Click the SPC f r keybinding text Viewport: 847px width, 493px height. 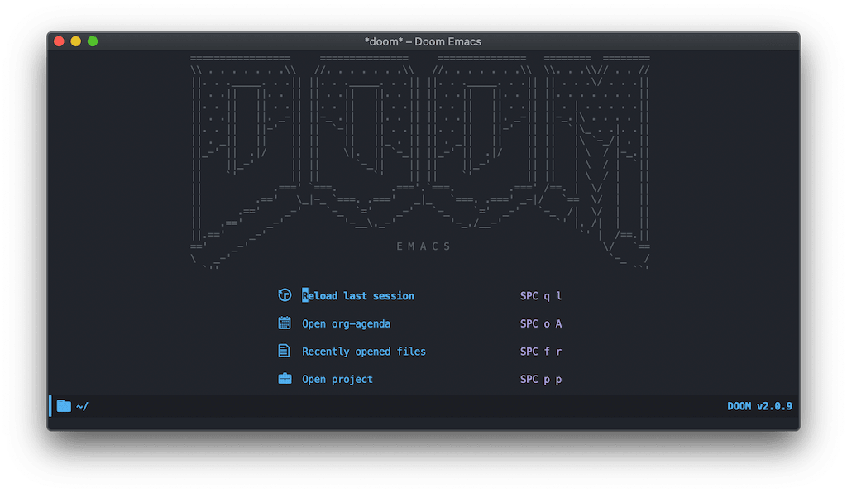(541, 352)
